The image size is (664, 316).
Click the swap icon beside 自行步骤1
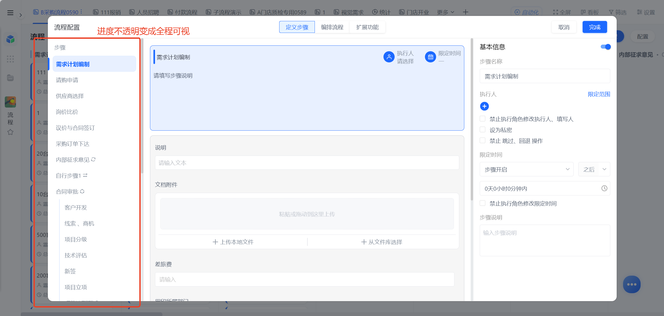click(x=85, y=175)
